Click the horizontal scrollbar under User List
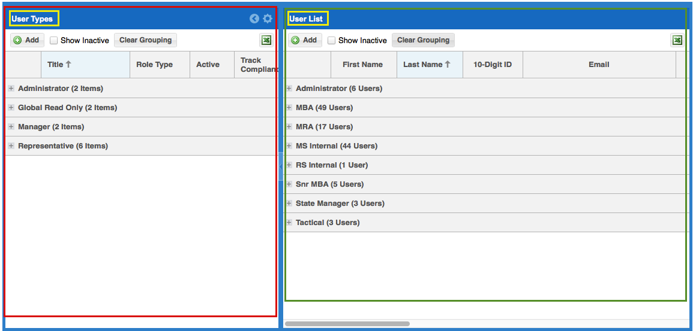 coord(347,324)
